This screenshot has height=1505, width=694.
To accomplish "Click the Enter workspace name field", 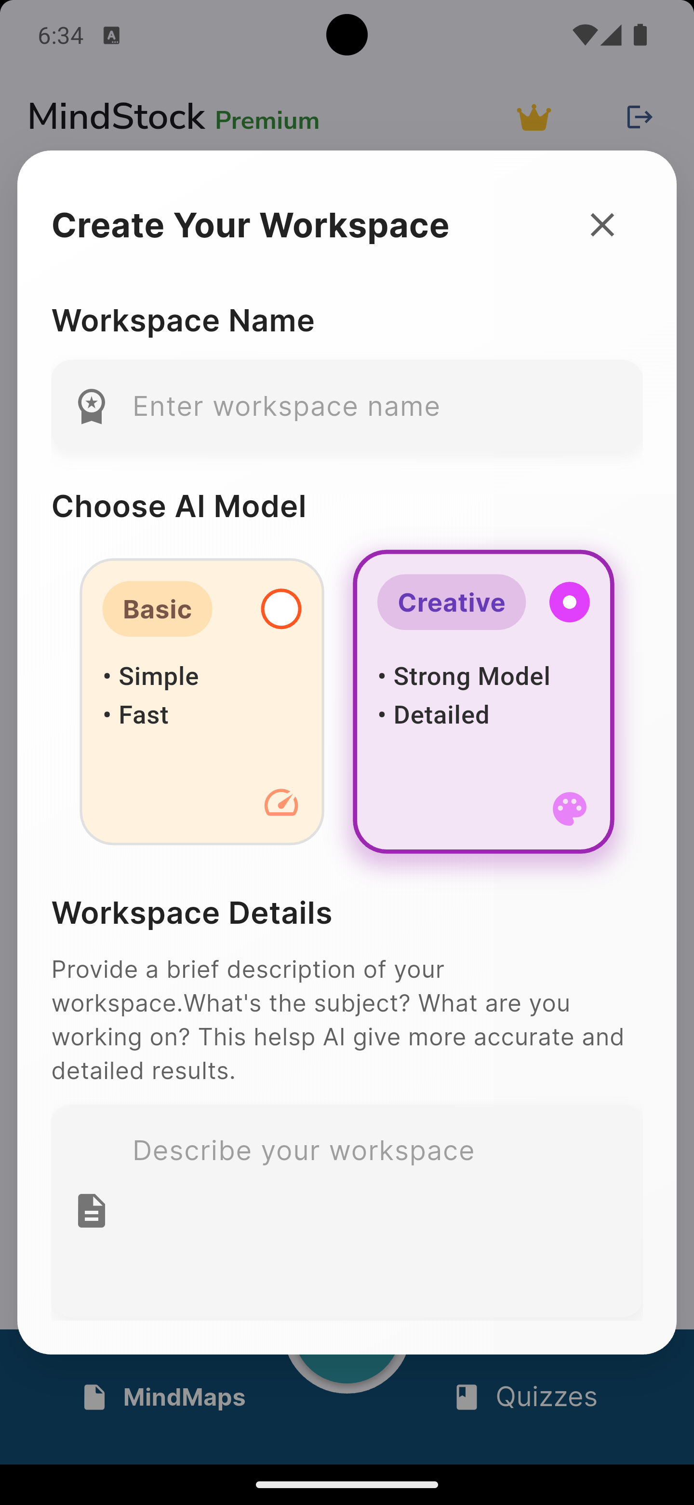I will pyautogui.click(x=347, y=406).
